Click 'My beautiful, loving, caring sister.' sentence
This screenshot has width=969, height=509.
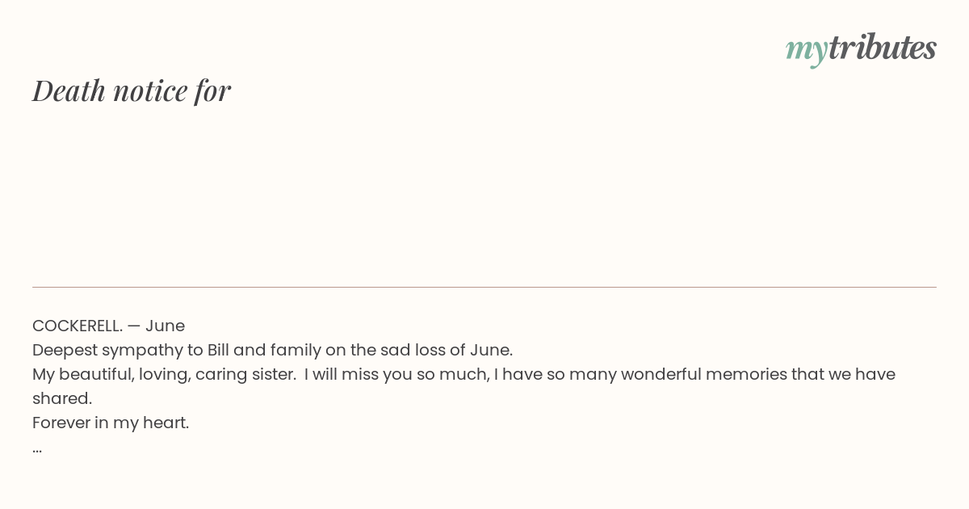tap(164, 374)
